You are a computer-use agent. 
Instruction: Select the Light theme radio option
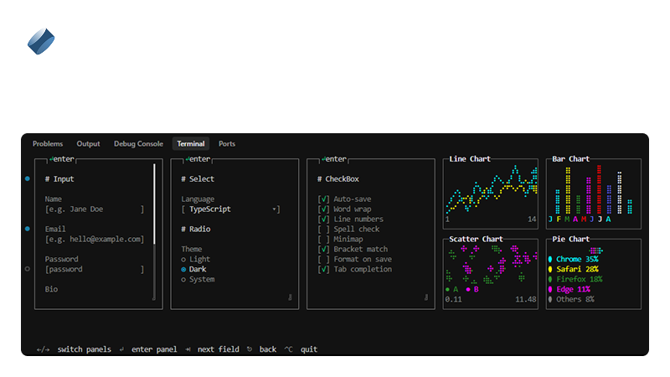184,260
